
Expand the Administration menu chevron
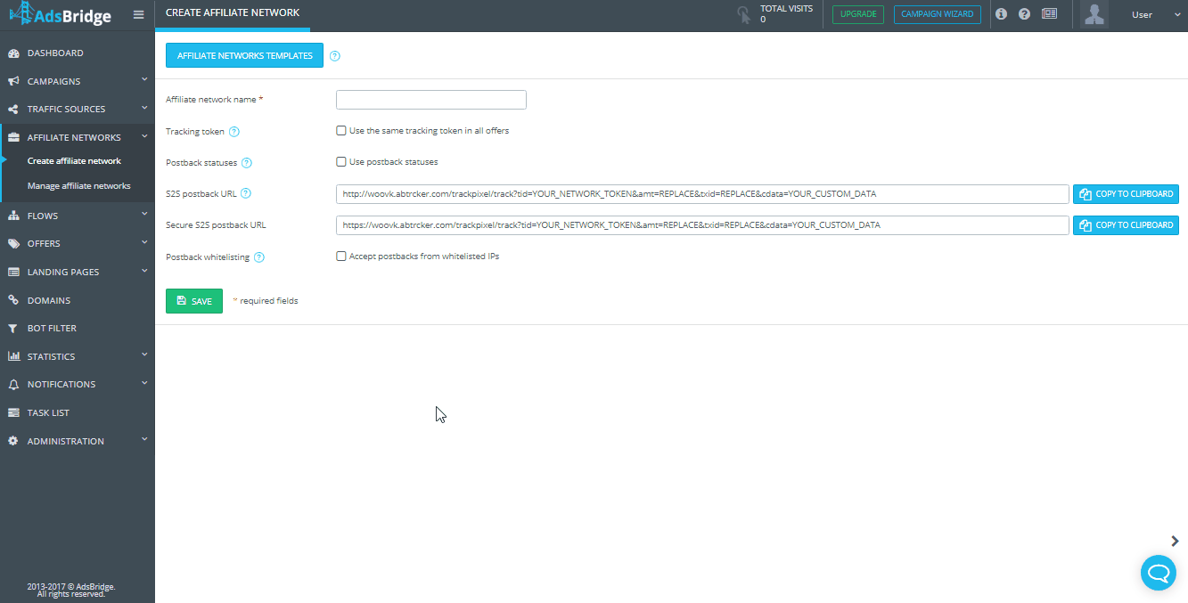click(x=144, y=440)
